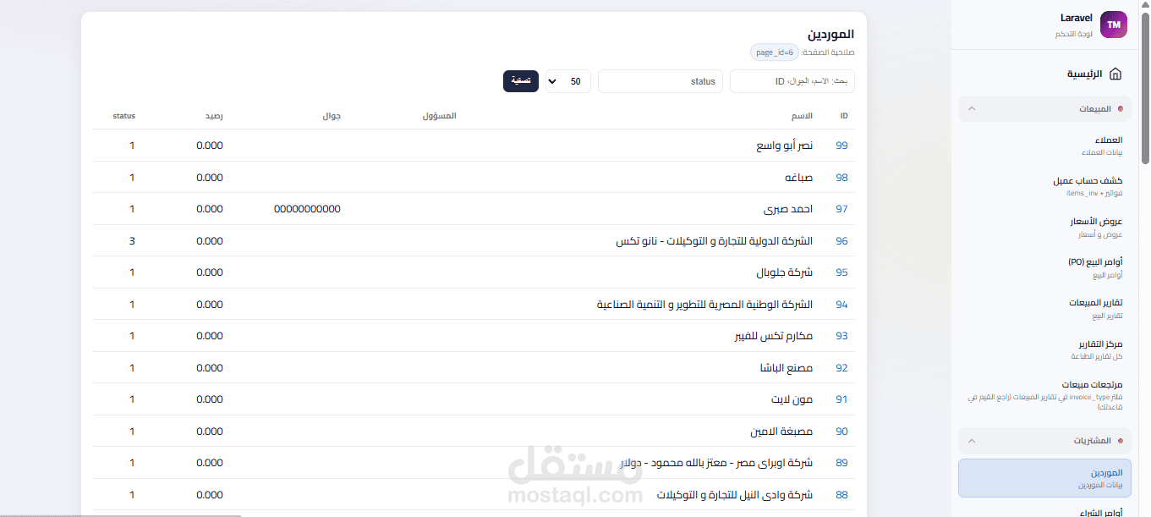Click the تصفية filter button

[521, 81]
